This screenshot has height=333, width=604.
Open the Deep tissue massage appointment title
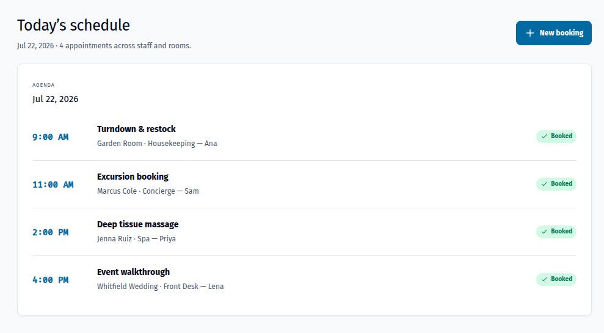(x=138, y=224)
